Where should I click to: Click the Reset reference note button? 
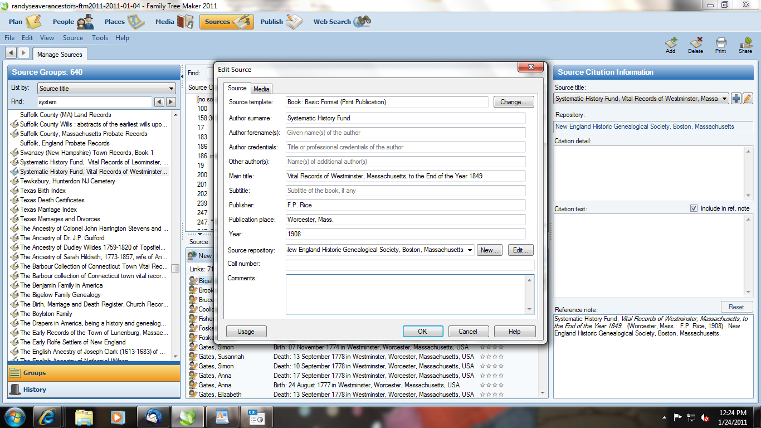(736, 307)
